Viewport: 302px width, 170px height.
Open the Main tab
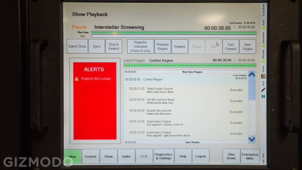point(72,156)
